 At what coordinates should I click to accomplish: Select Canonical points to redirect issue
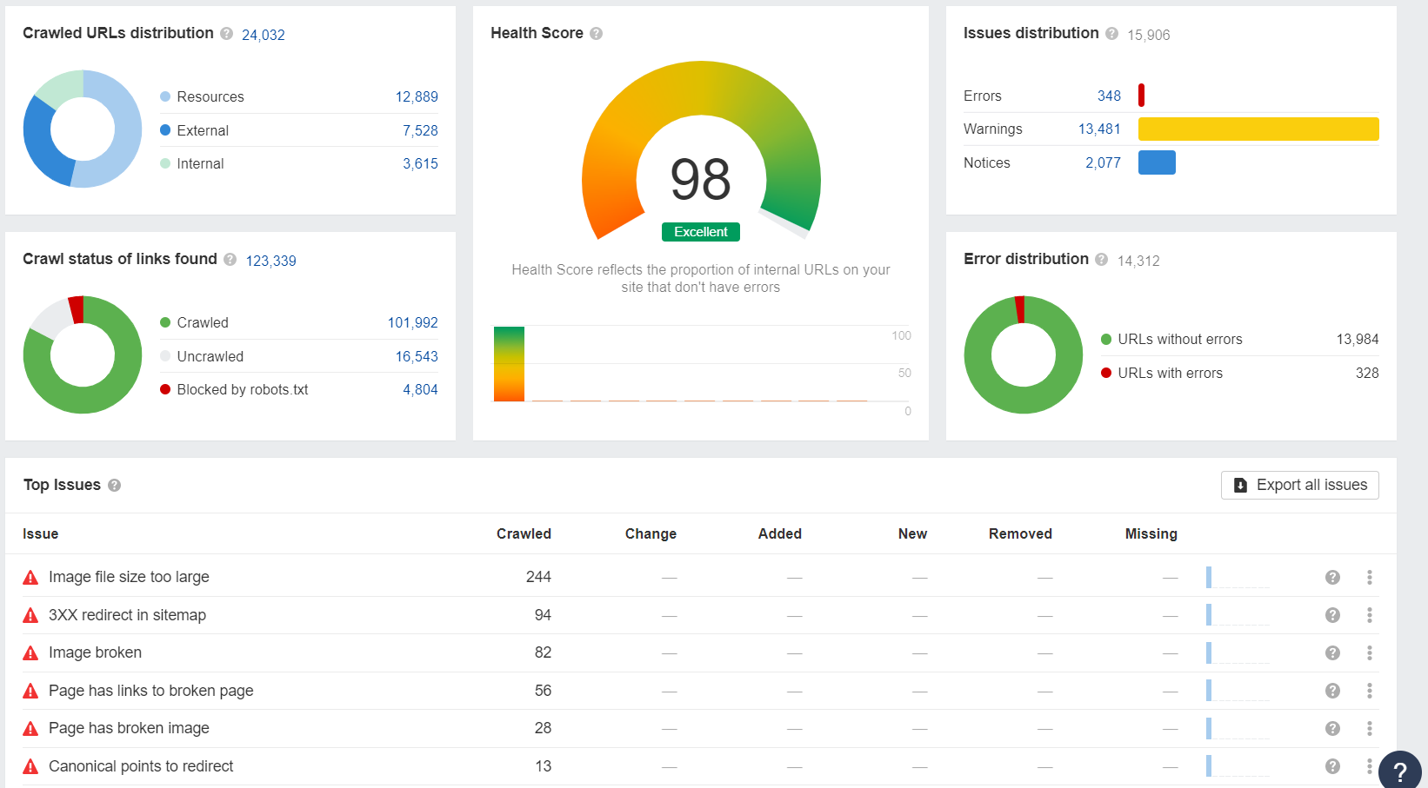[x=141, y=766]
